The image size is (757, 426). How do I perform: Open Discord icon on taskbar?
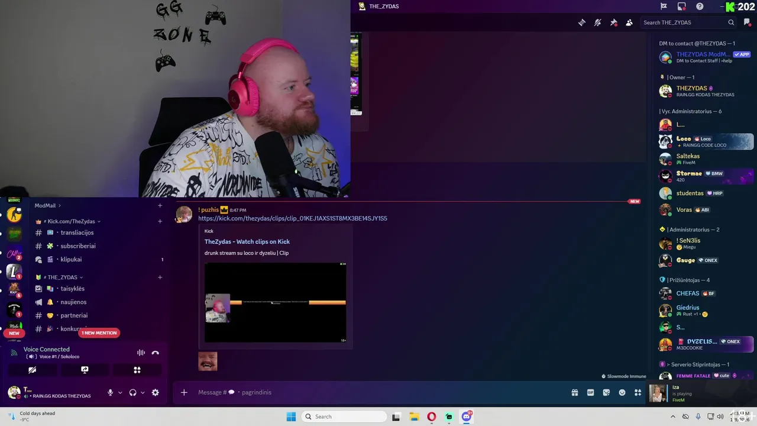[467, 417]
